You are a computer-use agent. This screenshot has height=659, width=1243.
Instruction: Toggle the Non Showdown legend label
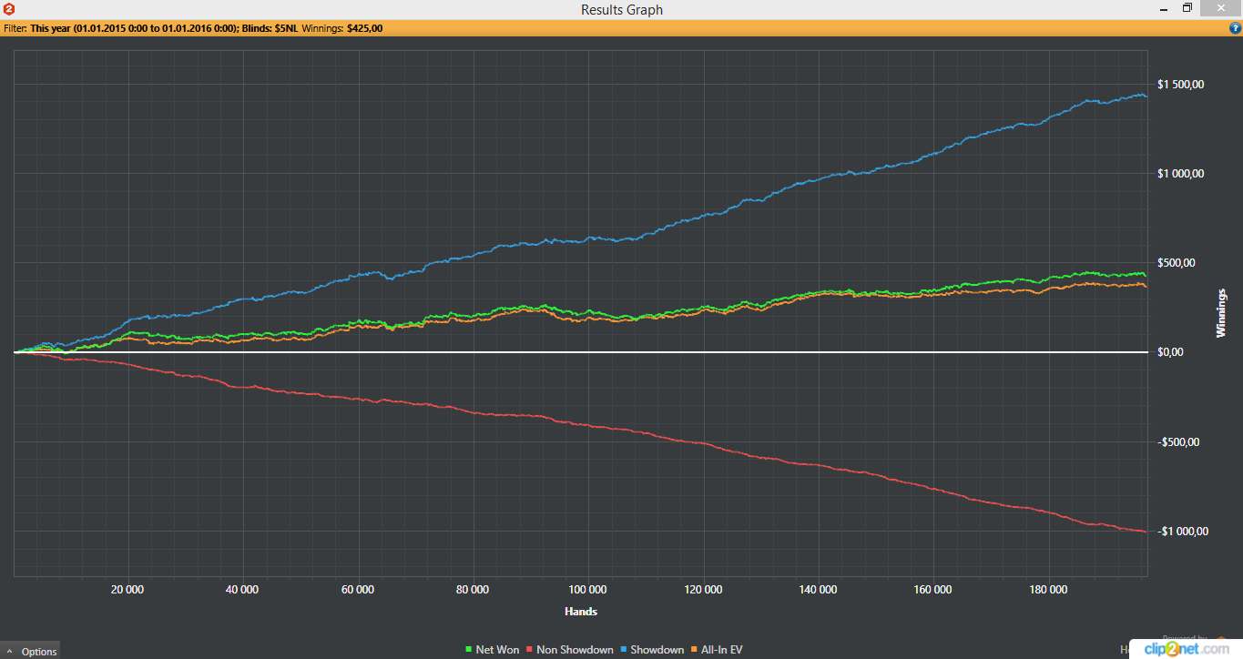click(575, 650)
